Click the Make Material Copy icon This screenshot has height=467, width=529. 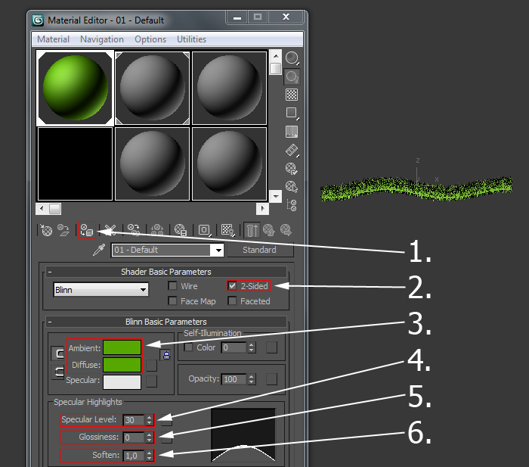(x=134, y=230)
